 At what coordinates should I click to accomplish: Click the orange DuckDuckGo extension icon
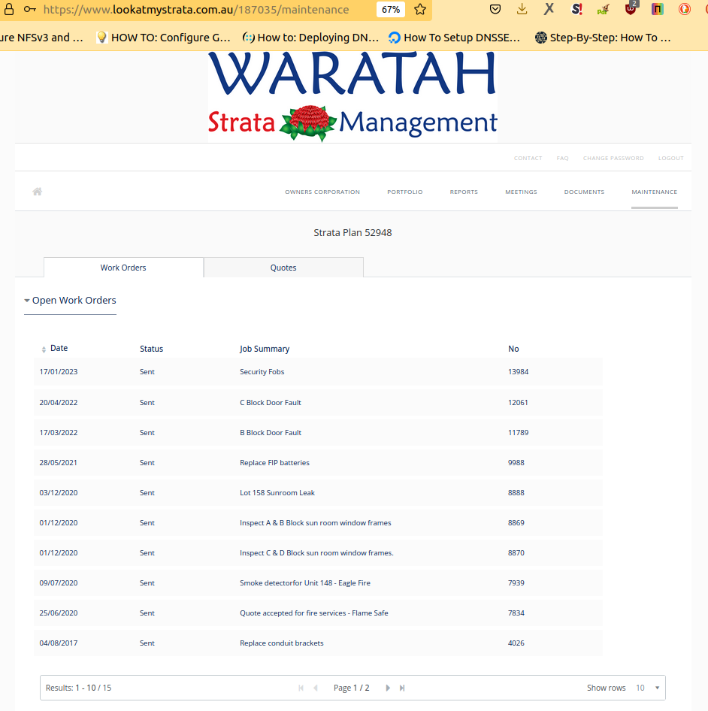(685, 9)
